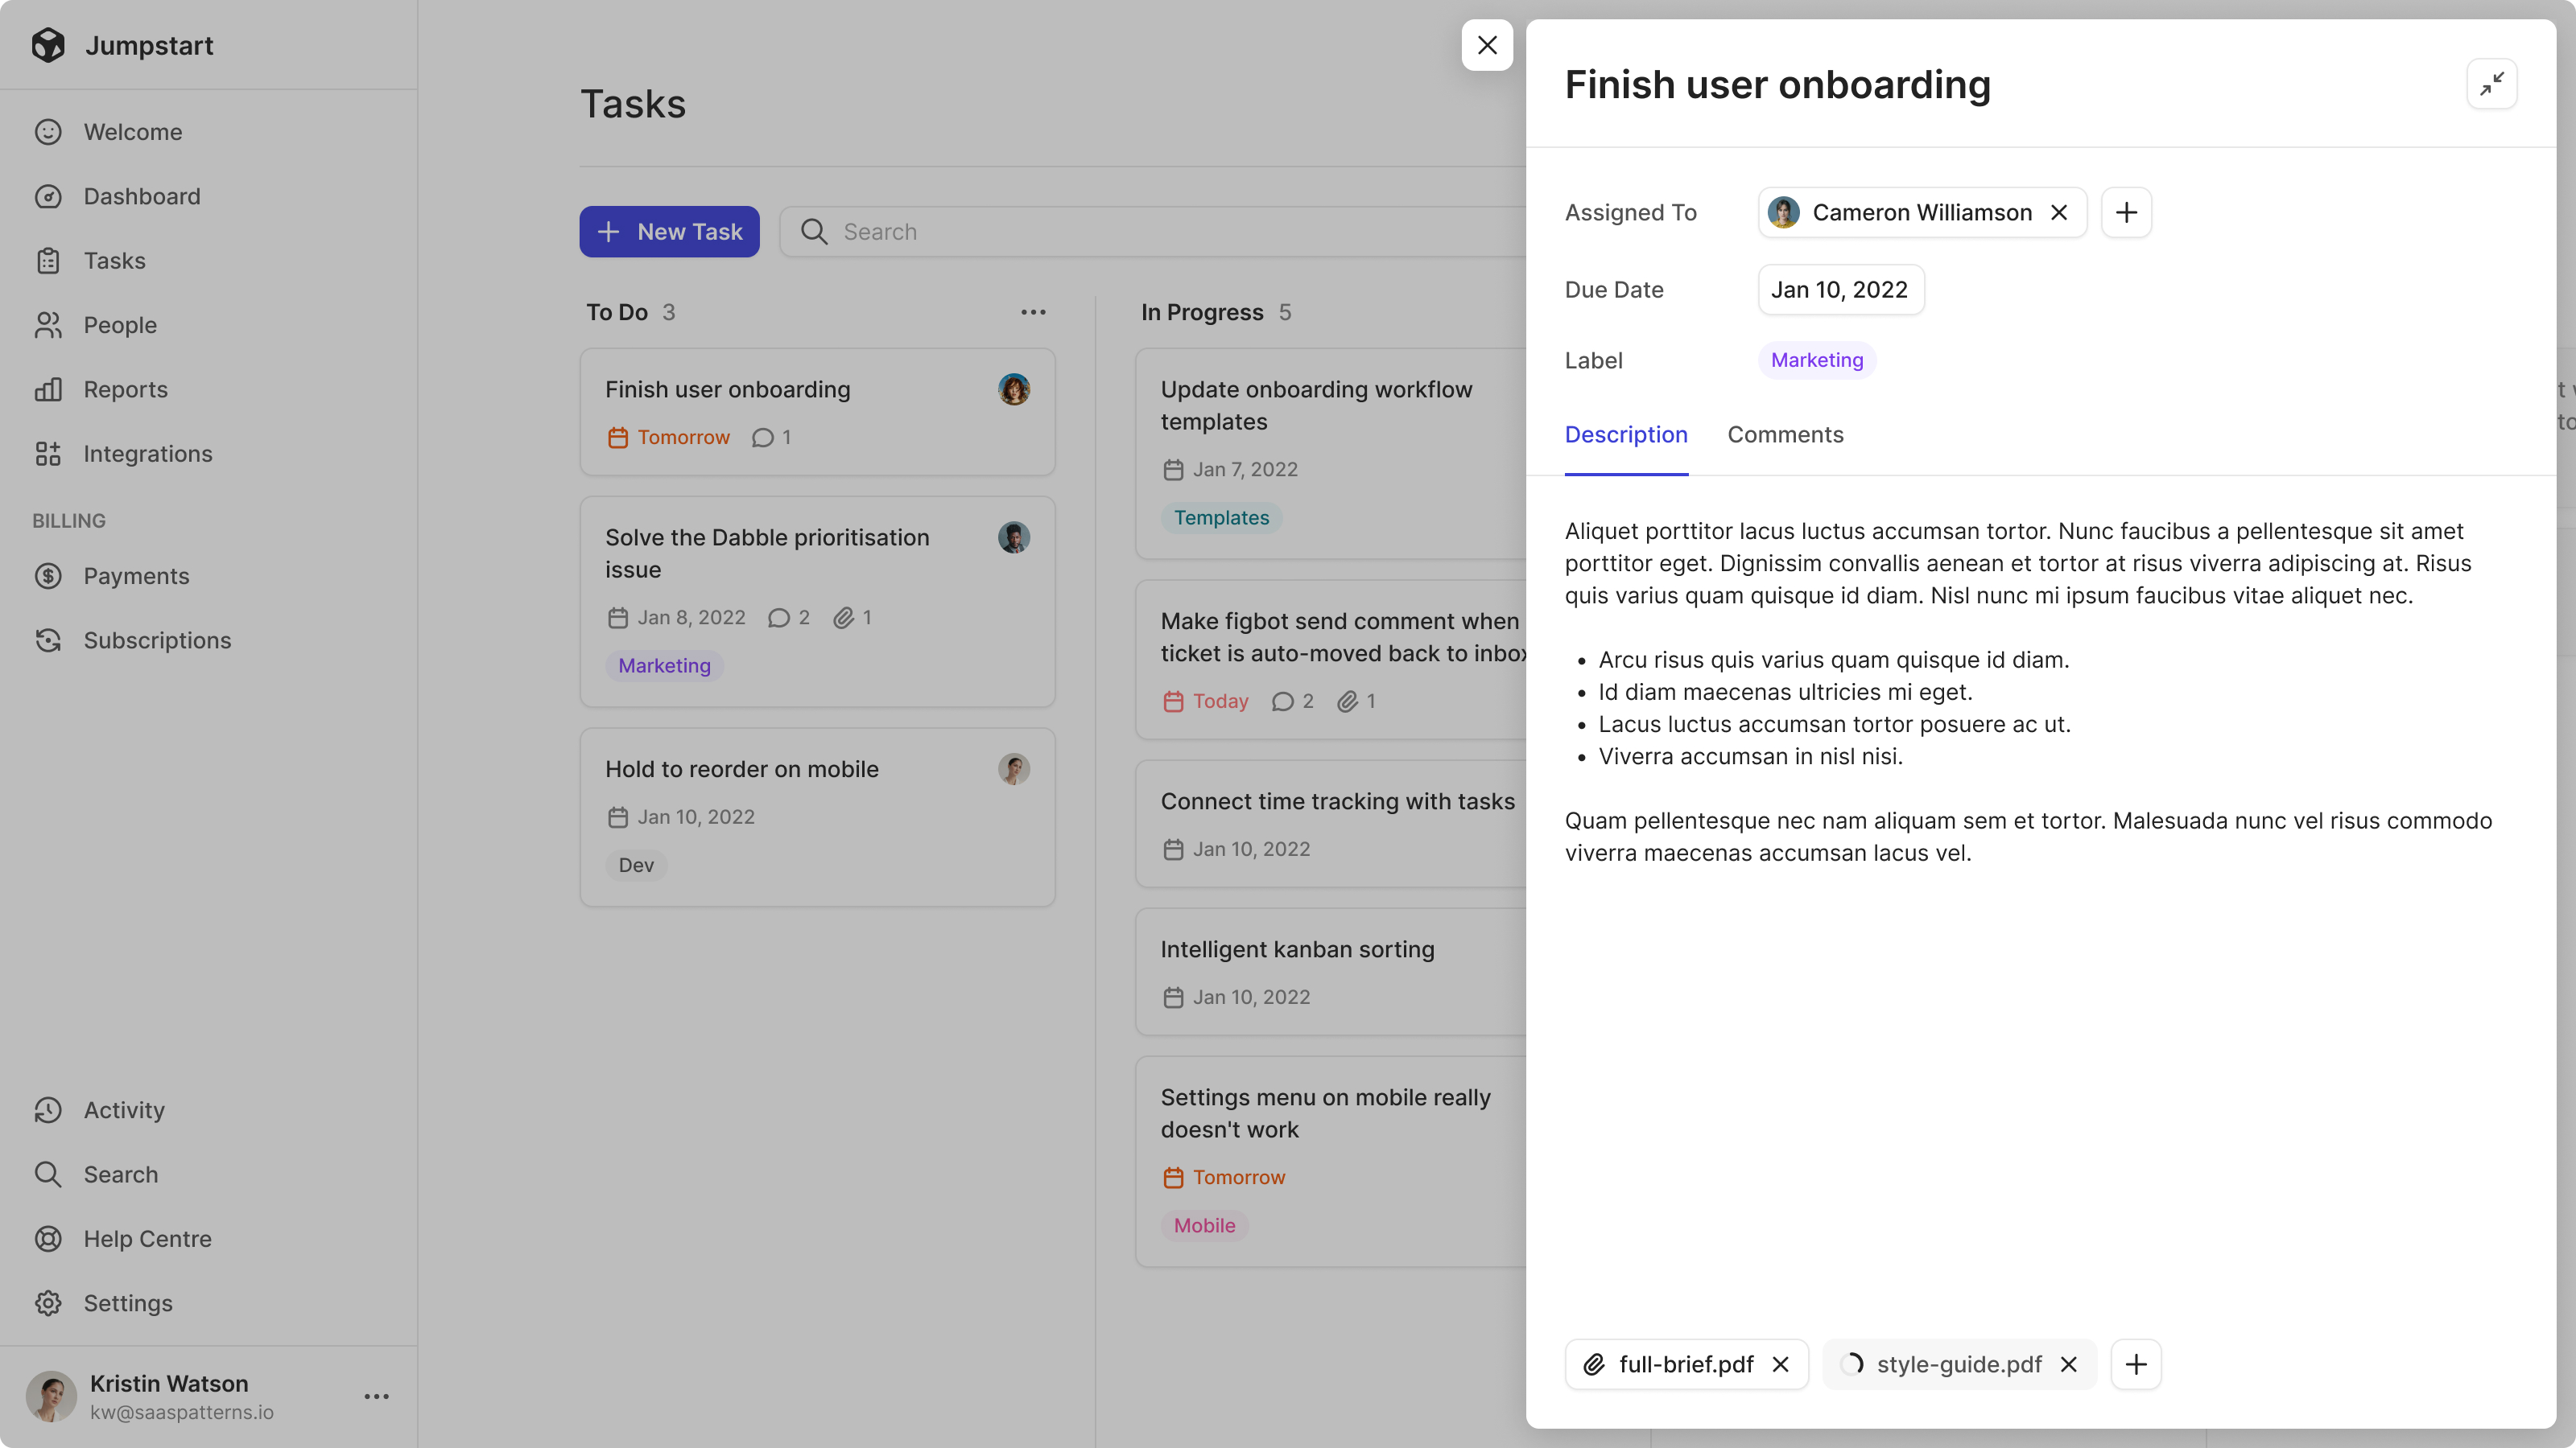Click the three-dot menu on To Do column
Image resolution: width=2576 pixels, height=1448 pixels.
tap(1034, 313)
